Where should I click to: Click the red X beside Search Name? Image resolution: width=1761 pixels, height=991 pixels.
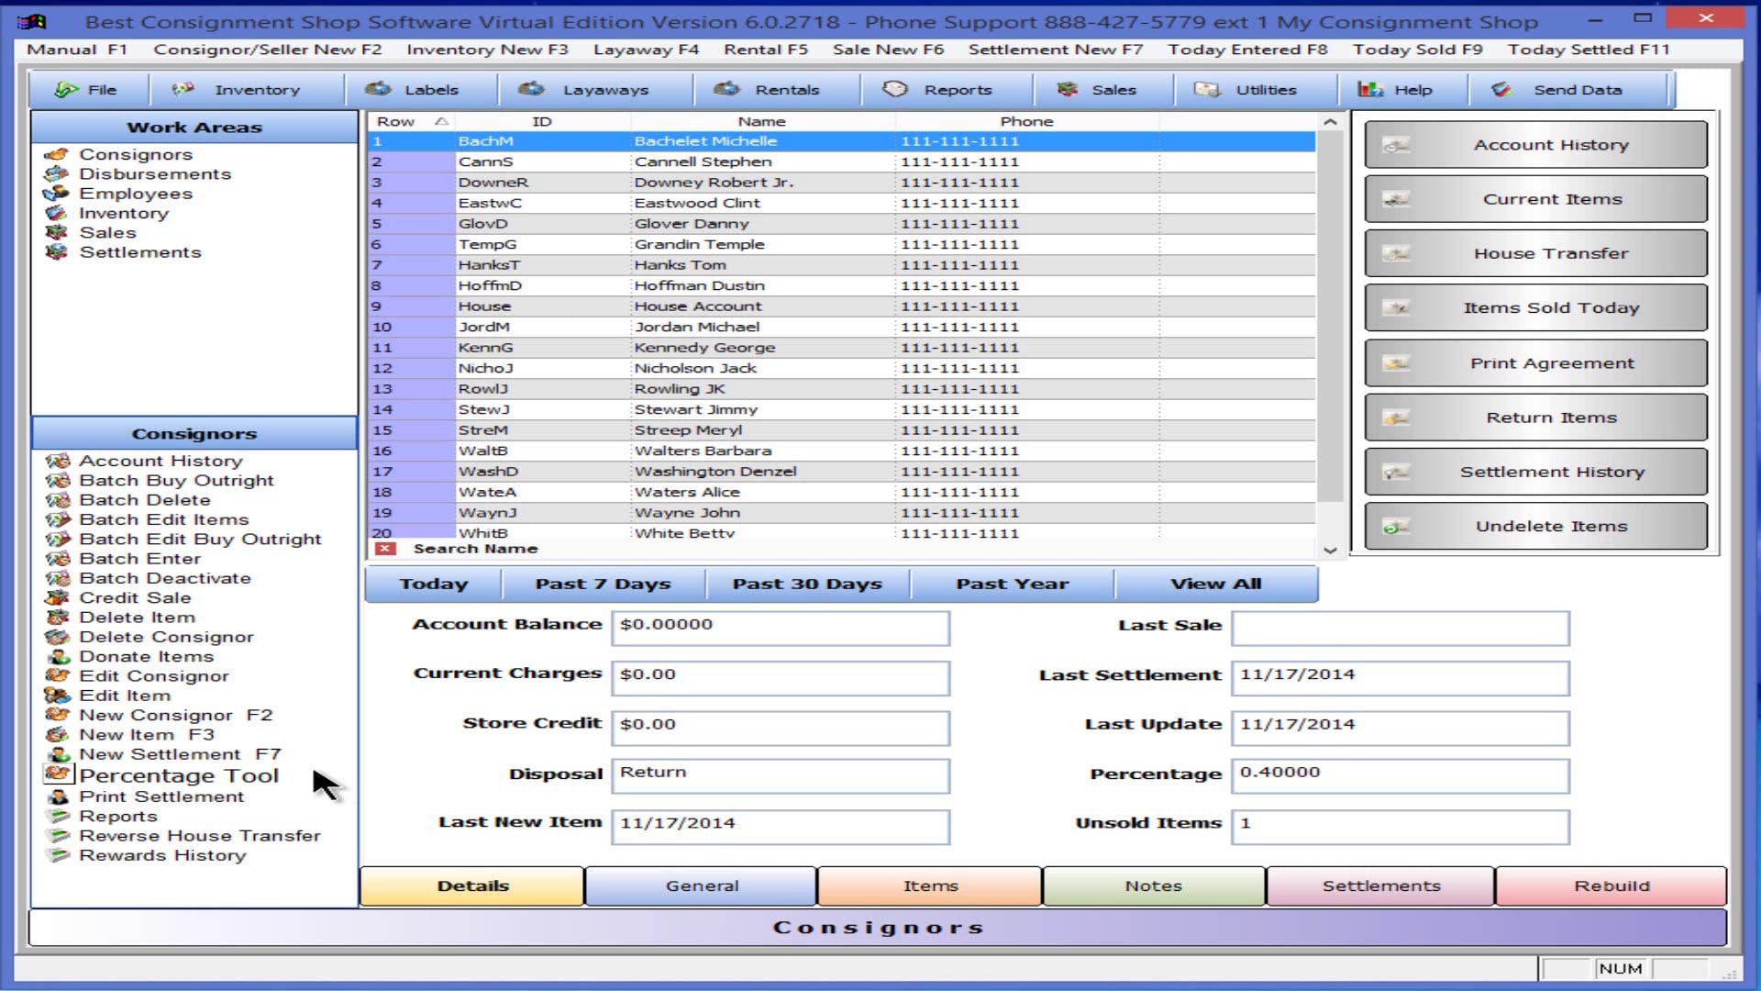coord(385,549)
